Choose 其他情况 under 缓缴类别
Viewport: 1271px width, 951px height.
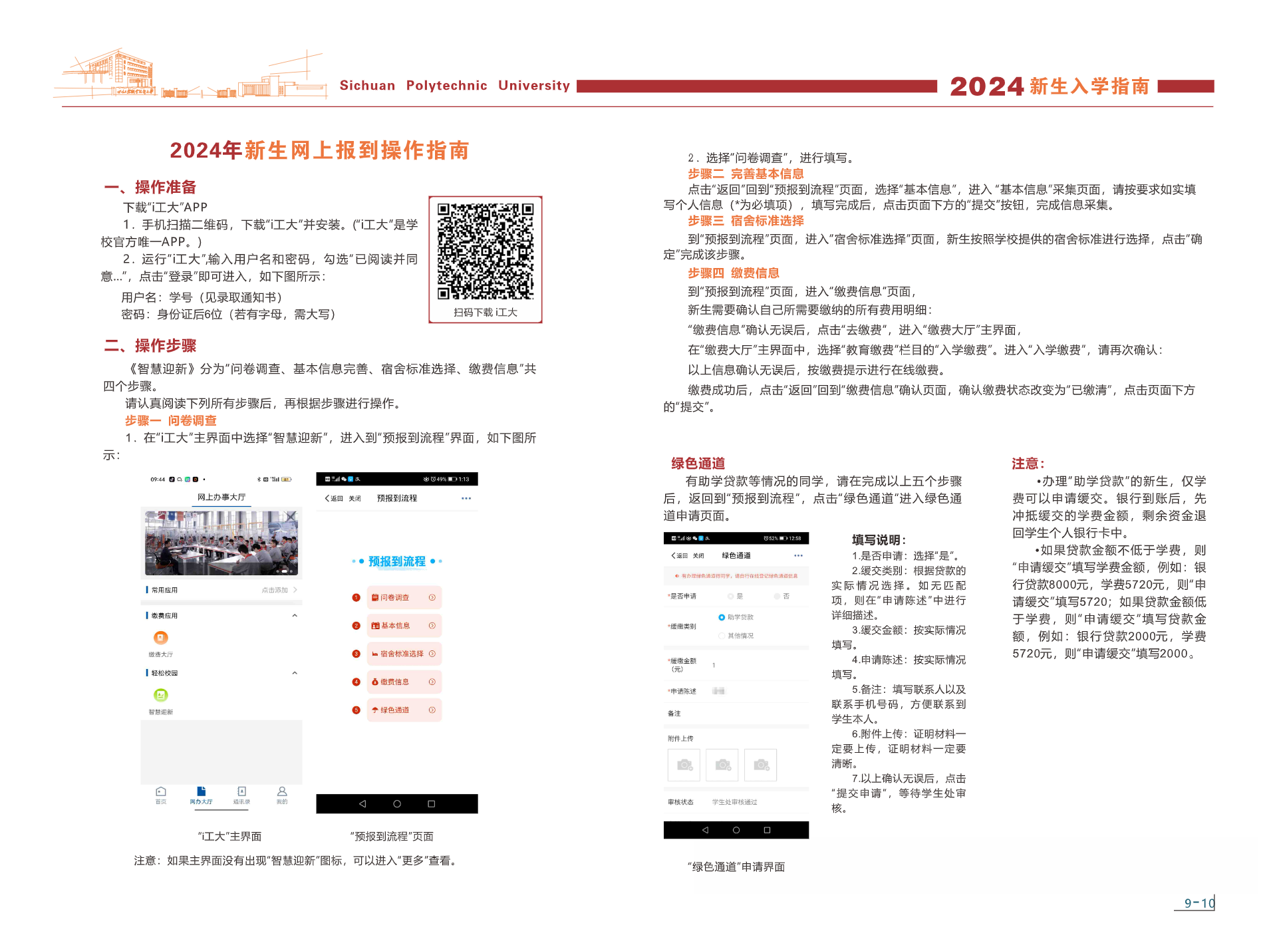click(x=722, y=635)
